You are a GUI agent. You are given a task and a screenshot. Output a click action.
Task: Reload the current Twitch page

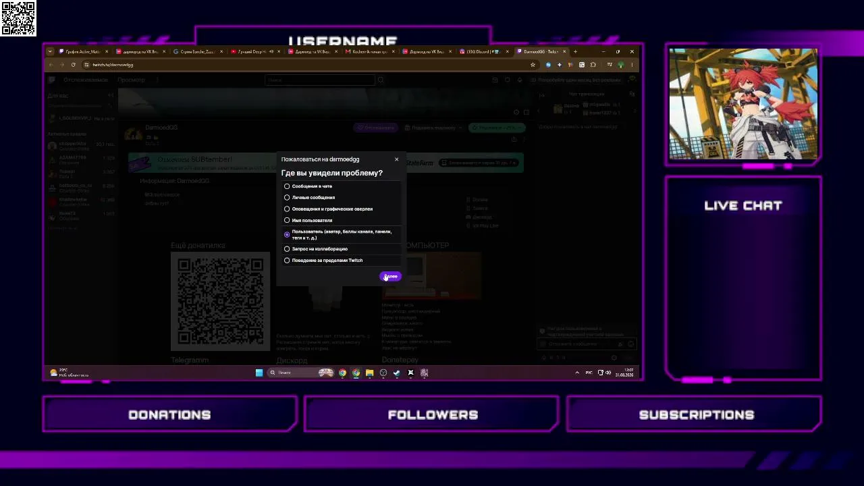click(73, 65)
